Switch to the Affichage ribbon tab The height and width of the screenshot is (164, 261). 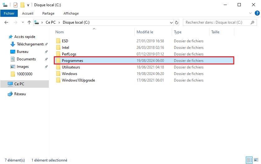(71, 13)
